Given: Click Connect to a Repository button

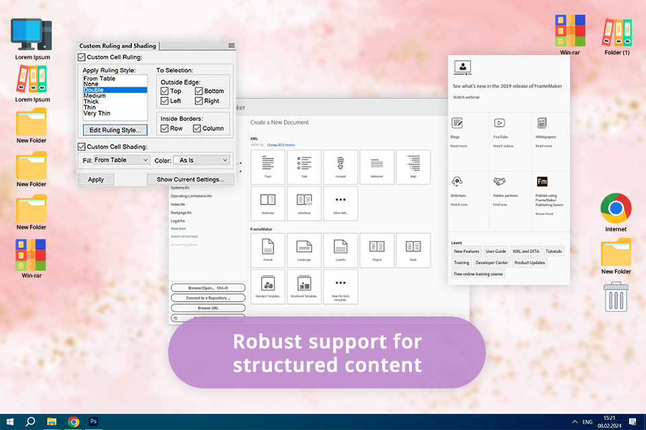Looking at the screenshot, I should tap(208, 298).
